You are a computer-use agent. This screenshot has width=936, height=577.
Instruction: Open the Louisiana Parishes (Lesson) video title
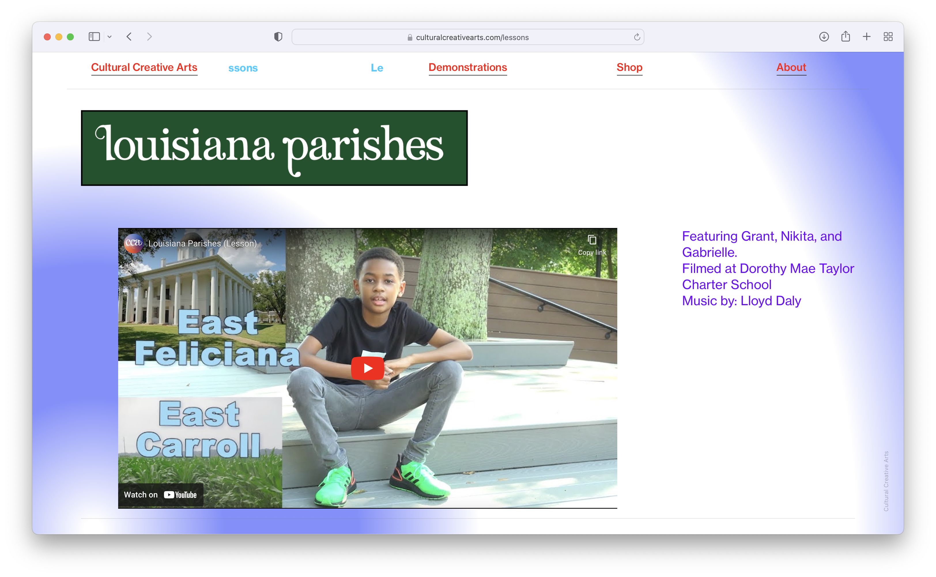click(x=202, y=244)
